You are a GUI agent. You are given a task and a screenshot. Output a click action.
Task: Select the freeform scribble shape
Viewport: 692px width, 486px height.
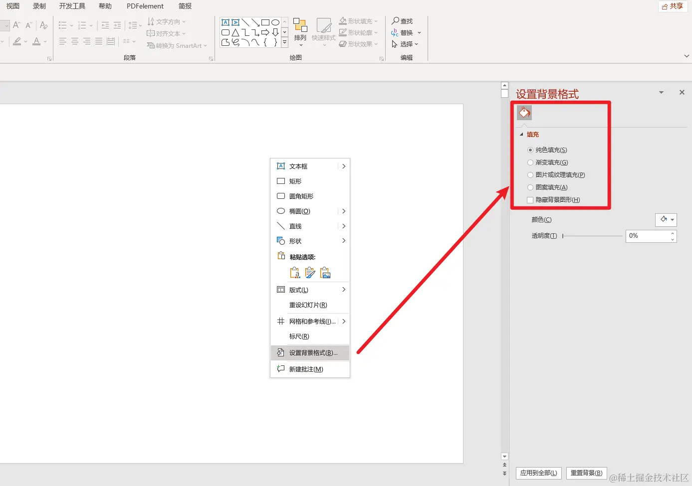point(235,42)
